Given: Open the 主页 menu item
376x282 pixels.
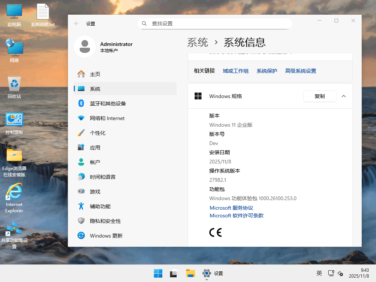Looking at the screenshot, I should 125,74.
